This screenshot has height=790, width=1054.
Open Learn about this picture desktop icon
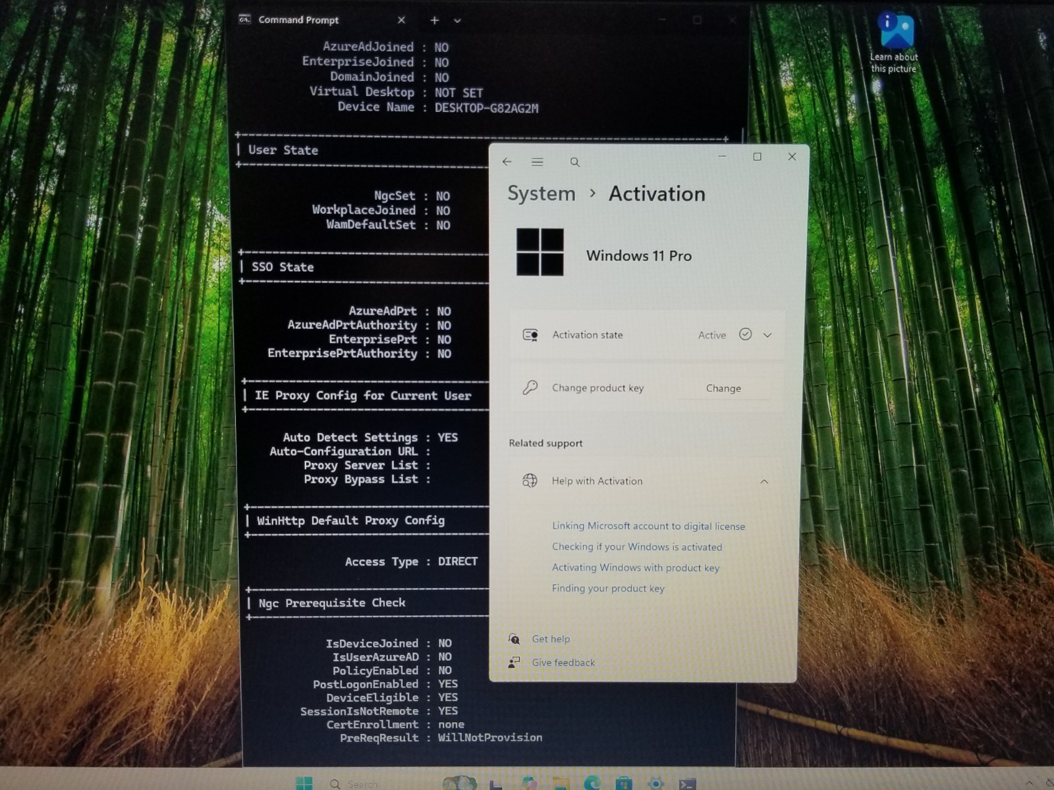[x=894, y=43]
